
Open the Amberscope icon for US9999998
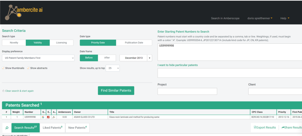[54, 117]
